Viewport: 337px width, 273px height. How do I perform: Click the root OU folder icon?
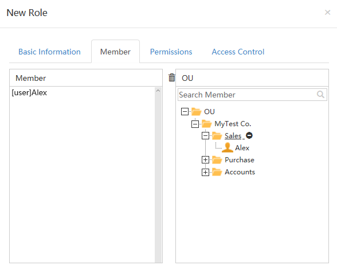tap(197, 112)
